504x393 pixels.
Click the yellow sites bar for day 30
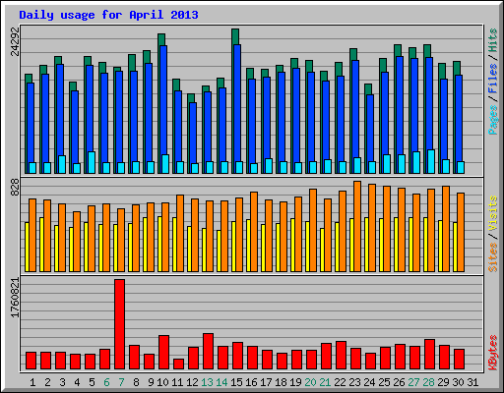pyautogui.click(x=455, y=247)
